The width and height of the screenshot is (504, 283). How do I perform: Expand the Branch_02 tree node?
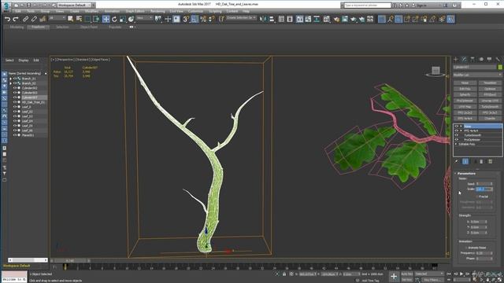(10, 83)
